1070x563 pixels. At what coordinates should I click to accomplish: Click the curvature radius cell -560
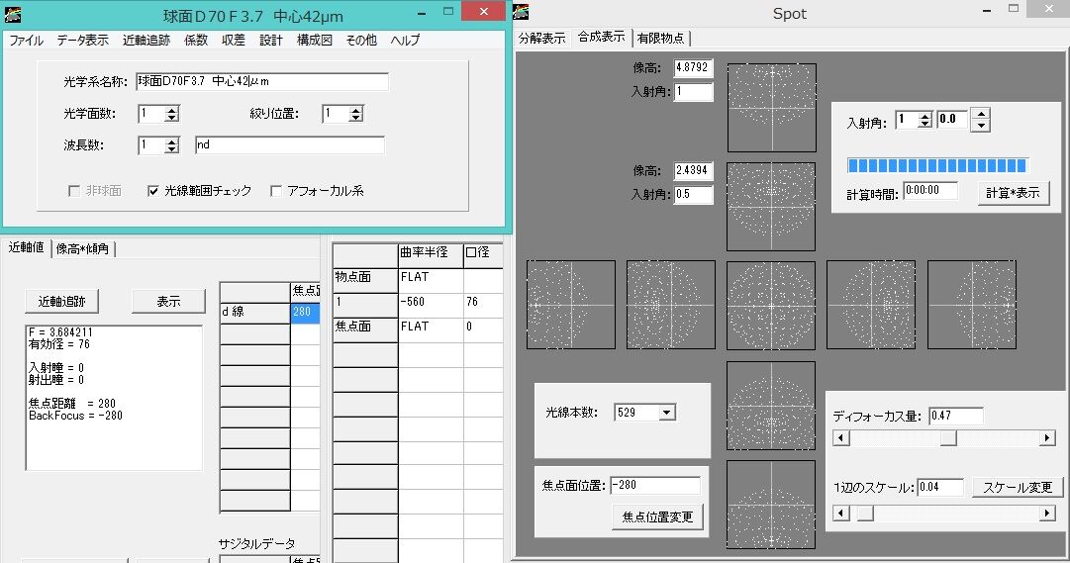pos(431,302)
